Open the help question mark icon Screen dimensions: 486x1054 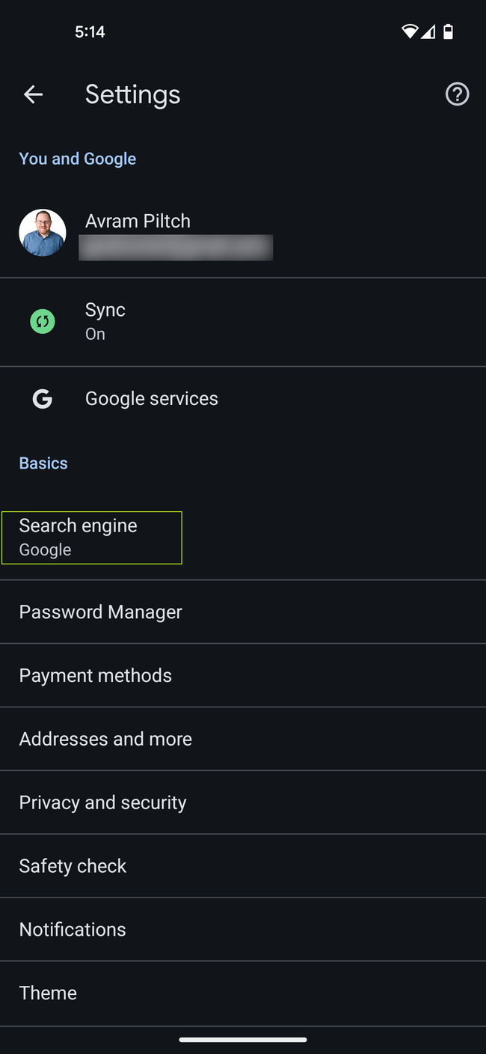(x=457, y=94)
